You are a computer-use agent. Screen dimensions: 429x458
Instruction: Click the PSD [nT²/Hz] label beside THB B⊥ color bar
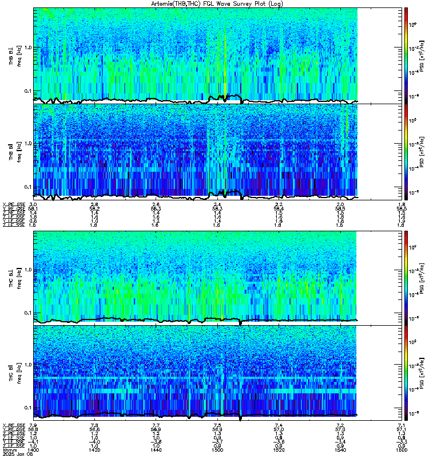(x=422, y=56)
